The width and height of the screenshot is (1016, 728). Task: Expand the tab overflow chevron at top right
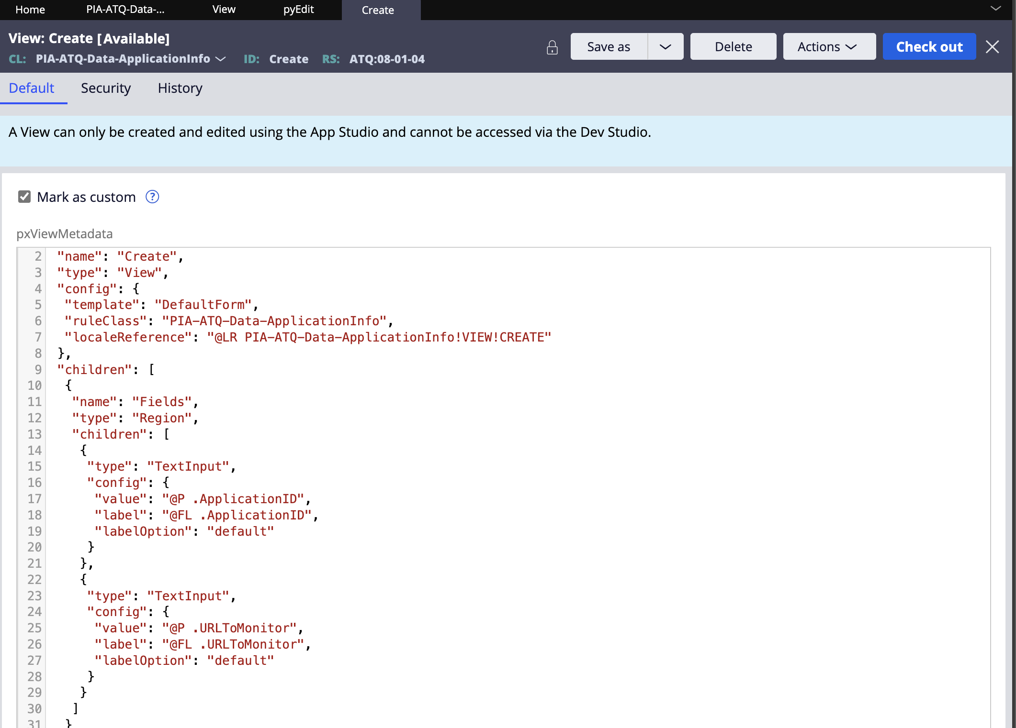(996, 9)
